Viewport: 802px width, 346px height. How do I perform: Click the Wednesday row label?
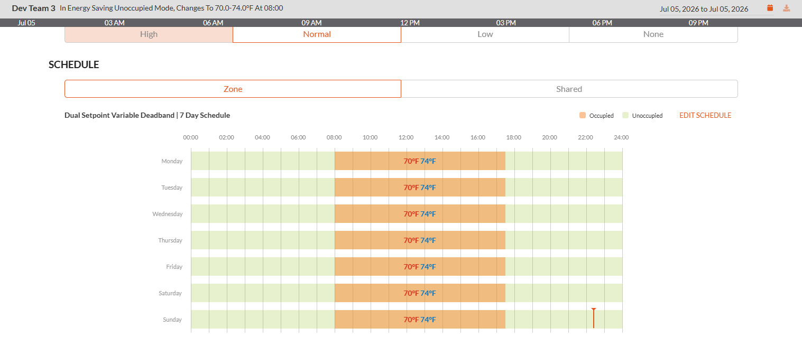point(168,214)
